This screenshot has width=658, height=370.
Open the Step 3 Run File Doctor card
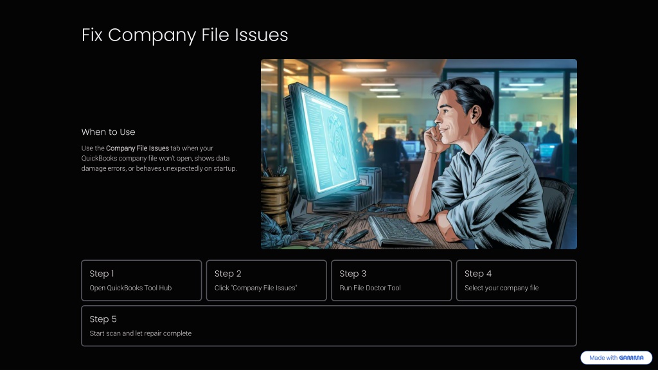pos(391,281)
